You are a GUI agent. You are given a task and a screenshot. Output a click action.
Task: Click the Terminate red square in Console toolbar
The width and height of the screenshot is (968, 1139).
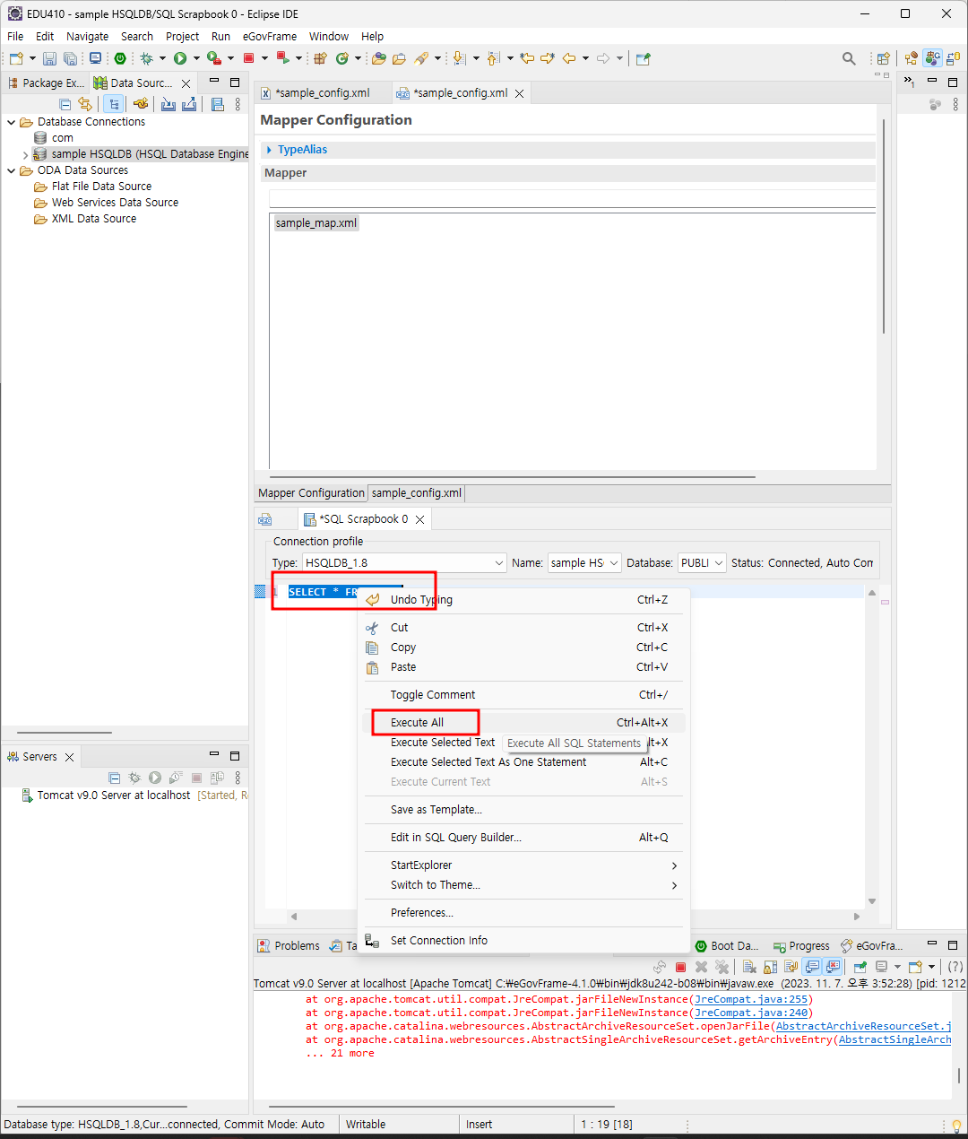pos(680,967)
